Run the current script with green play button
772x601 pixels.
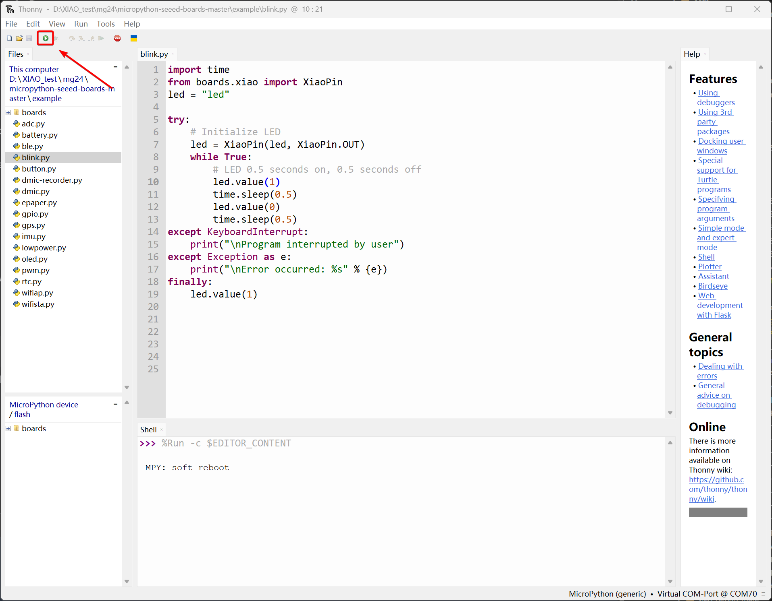pyautogui.click(x=46, y=38)
